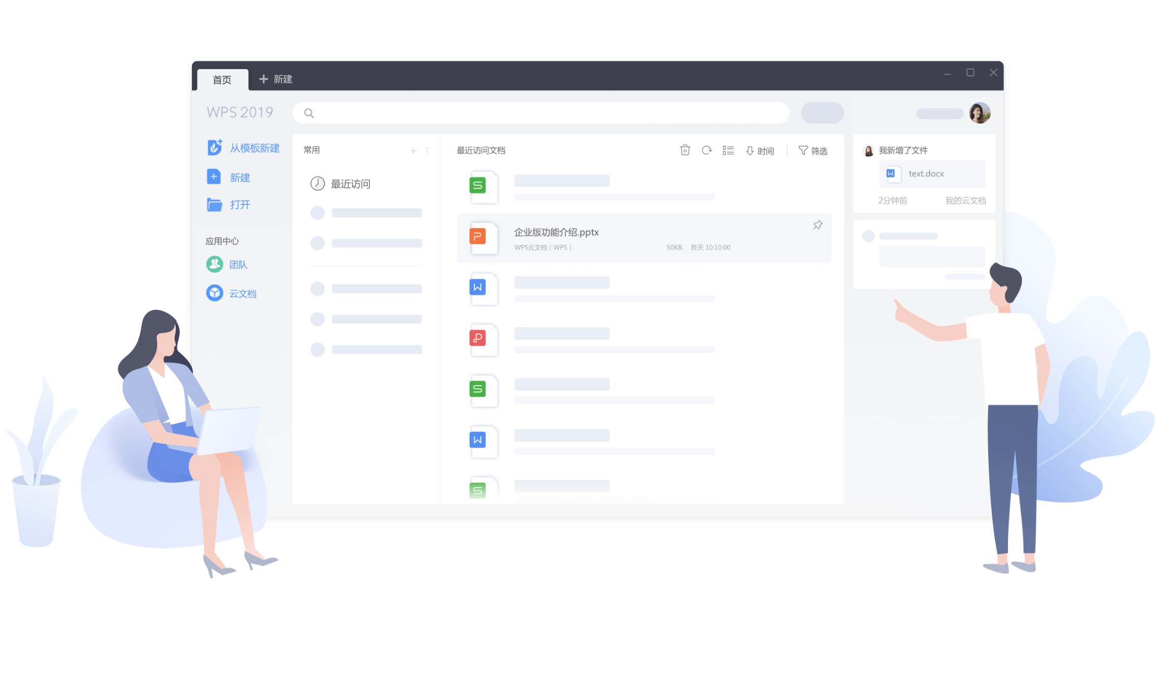Open the 企业版功能介绍.pptx file
Viewport: 1165px width, 680px height.
tap(556, 232)
